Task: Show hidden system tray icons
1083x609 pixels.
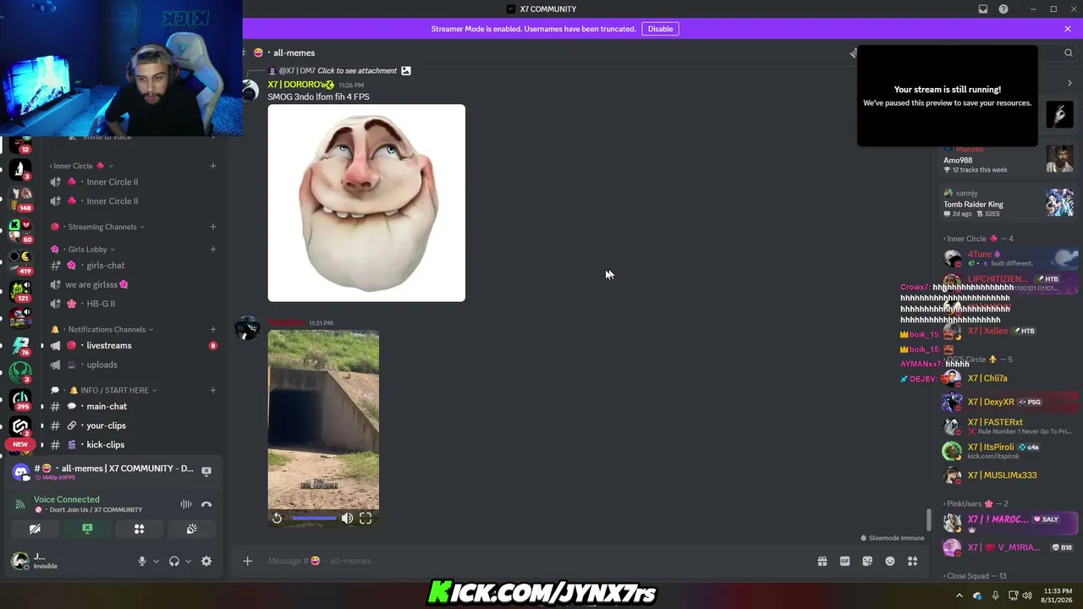Action: coord(959,595)
